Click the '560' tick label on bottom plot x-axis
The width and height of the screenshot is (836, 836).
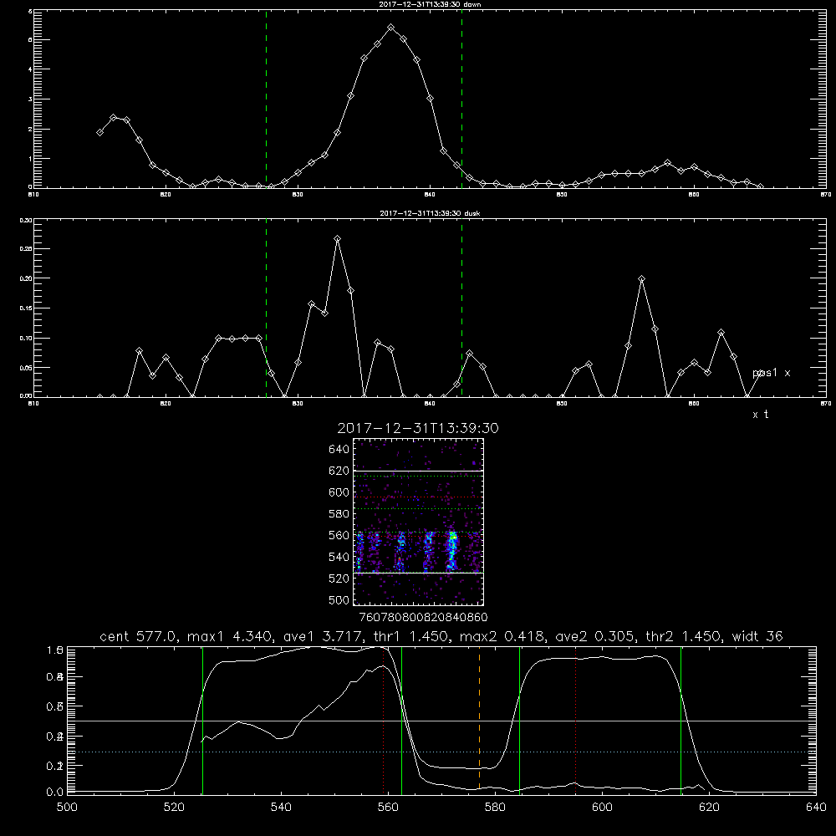coord(388,808)
